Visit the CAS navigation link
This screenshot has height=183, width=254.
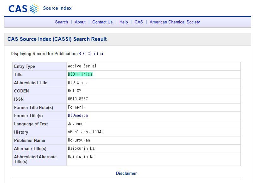[139, 22]
